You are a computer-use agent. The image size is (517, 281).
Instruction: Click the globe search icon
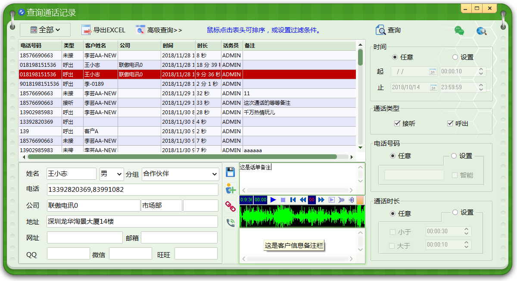(x=481, y=31)
